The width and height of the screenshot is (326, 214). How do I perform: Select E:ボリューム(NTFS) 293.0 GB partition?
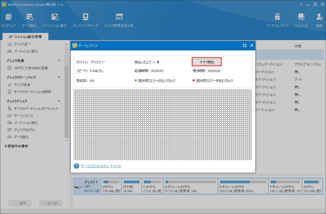coord(243,186)
